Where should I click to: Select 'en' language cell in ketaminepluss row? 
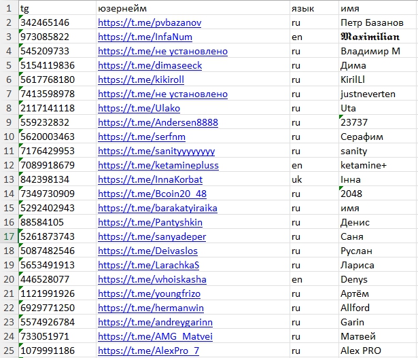(314, 165)
